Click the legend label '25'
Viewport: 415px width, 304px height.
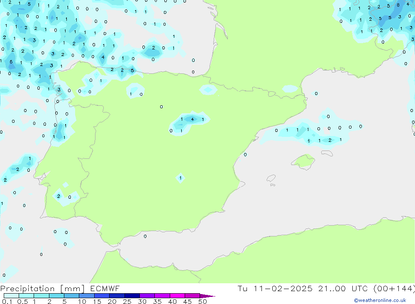tap(127, 302)
